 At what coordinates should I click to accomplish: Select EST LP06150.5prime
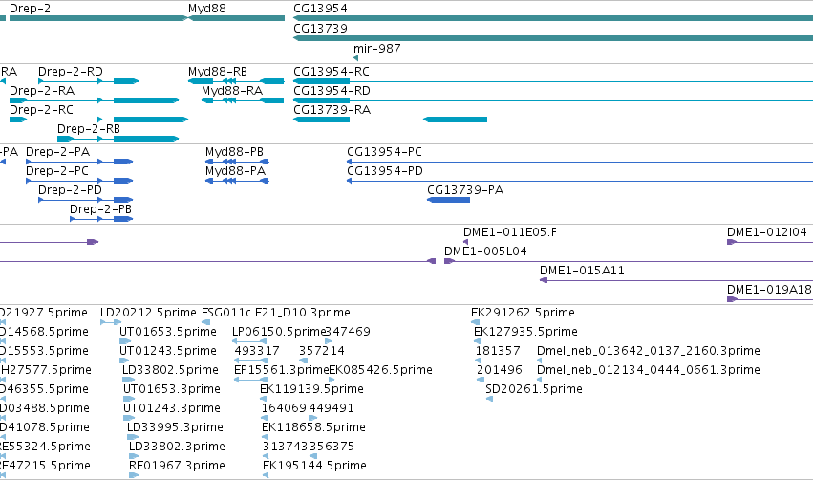click(278, 332)
